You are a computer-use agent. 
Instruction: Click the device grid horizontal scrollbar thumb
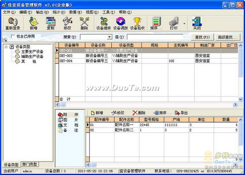(x=63, y=104)
